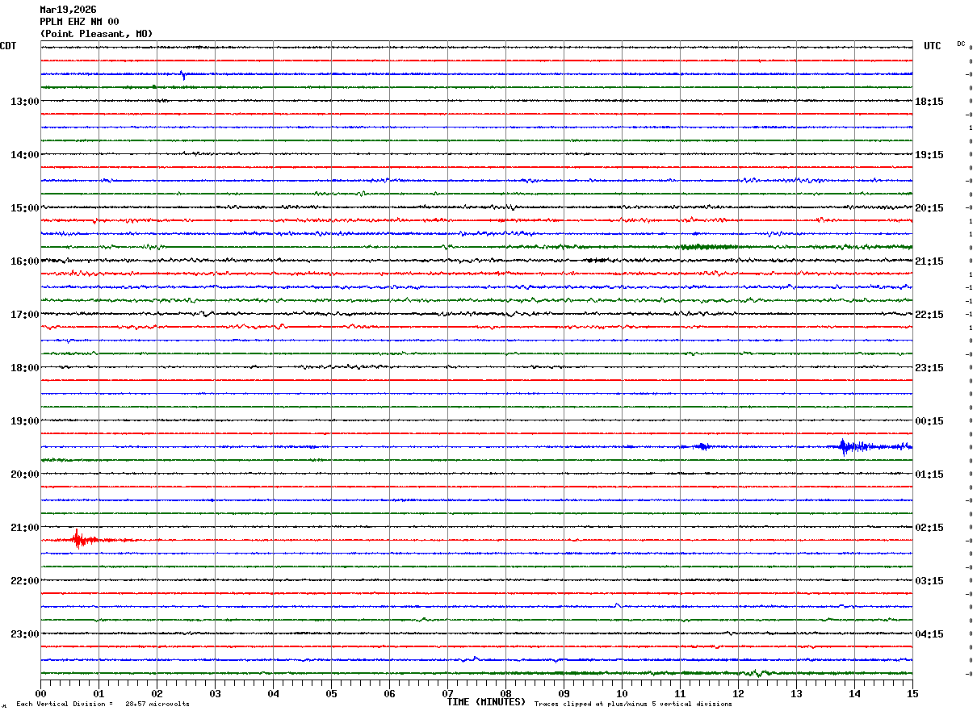The width and height of the screenshot is (977, 715).
Task: Click the TIME (MINUTES) axis label
Action: (x=486, y=702)
